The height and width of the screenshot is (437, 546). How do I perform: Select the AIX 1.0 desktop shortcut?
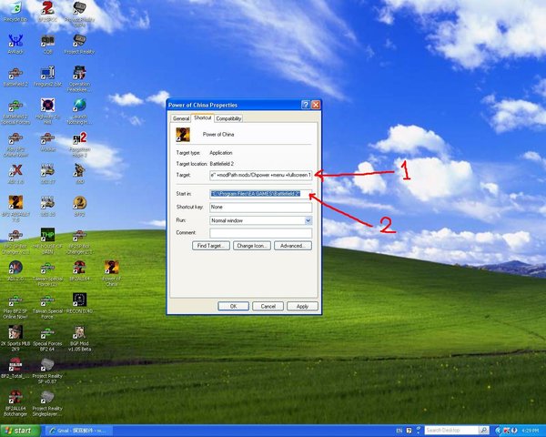coord(15,174)
